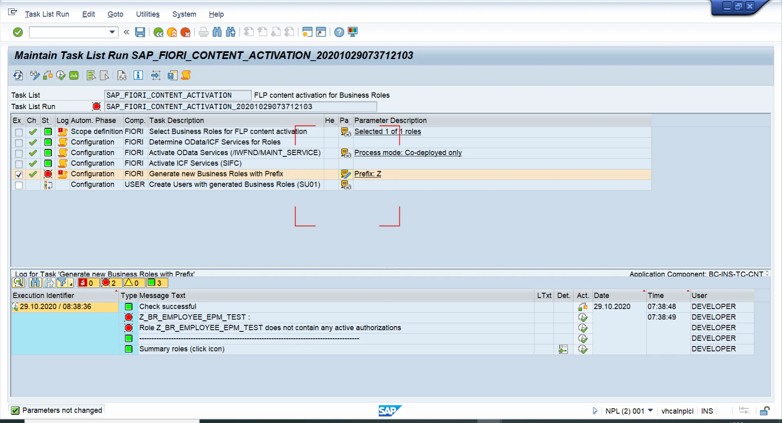
Task: Click the Display/Change glasses-pencil icon
Action: point(35,75)
